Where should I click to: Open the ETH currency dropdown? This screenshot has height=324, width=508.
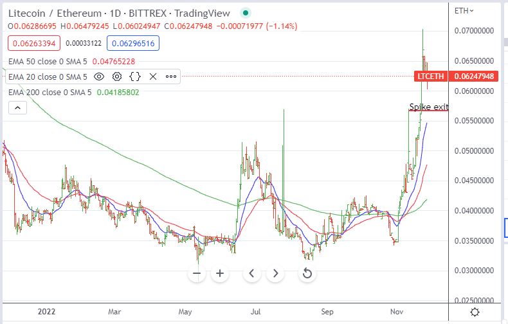pos(464,11)
